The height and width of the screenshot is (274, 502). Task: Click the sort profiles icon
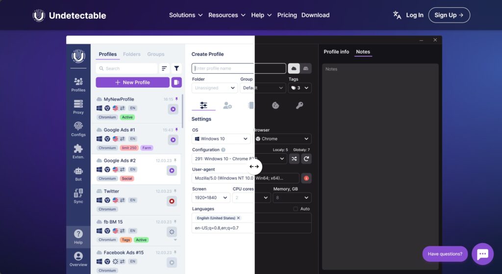164,68
